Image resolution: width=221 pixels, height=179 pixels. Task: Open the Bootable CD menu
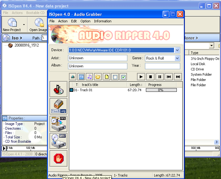tap(35, 13)
